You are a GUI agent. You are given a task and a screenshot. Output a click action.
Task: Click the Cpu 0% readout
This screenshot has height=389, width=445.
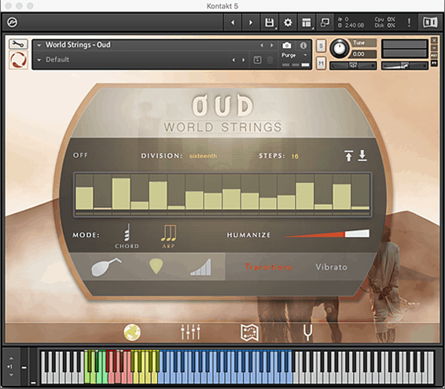click(x=384, y=20)
